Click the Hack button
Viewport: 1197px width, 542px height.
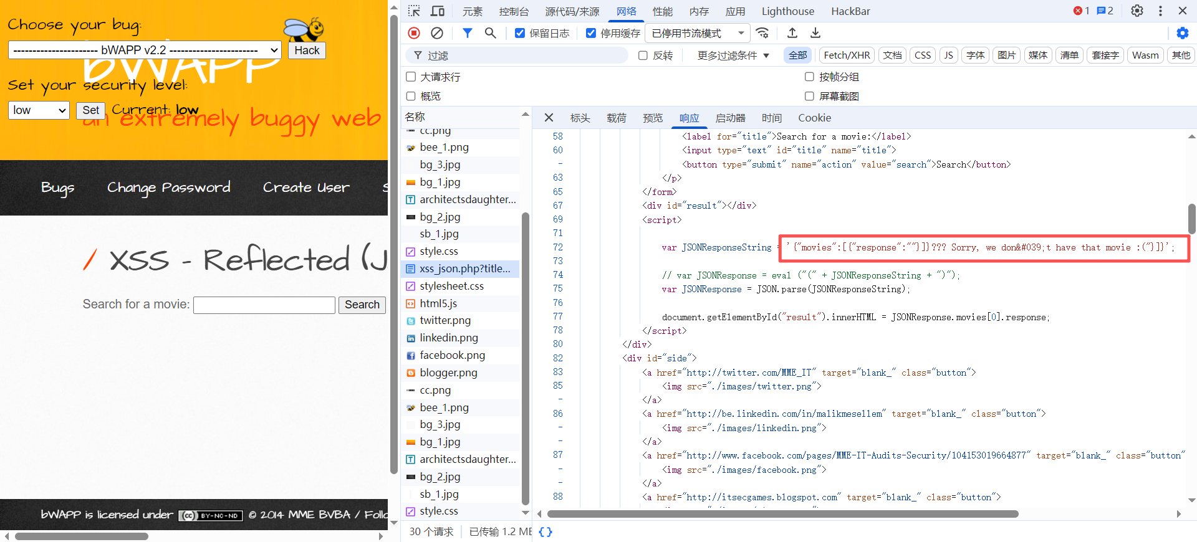point(307,50)
